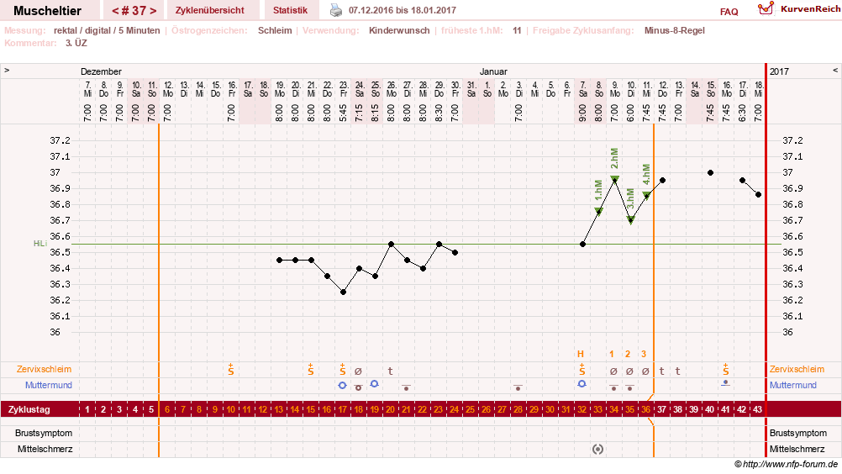The image size is (842, 474).
Task: Open the Zyklenübersicht tab
Action: click(209, 10)
